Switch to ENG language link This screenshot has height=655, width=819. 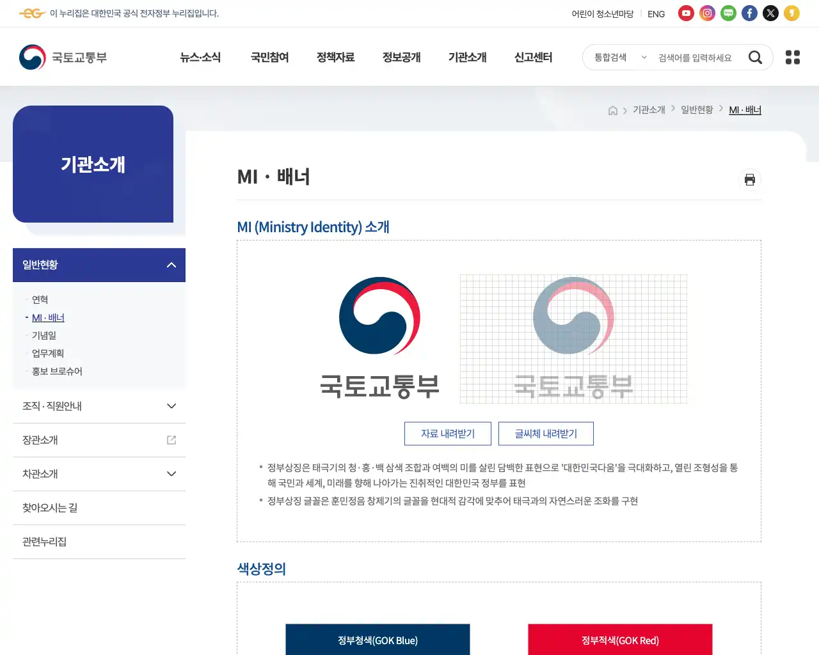click(656, 14)
